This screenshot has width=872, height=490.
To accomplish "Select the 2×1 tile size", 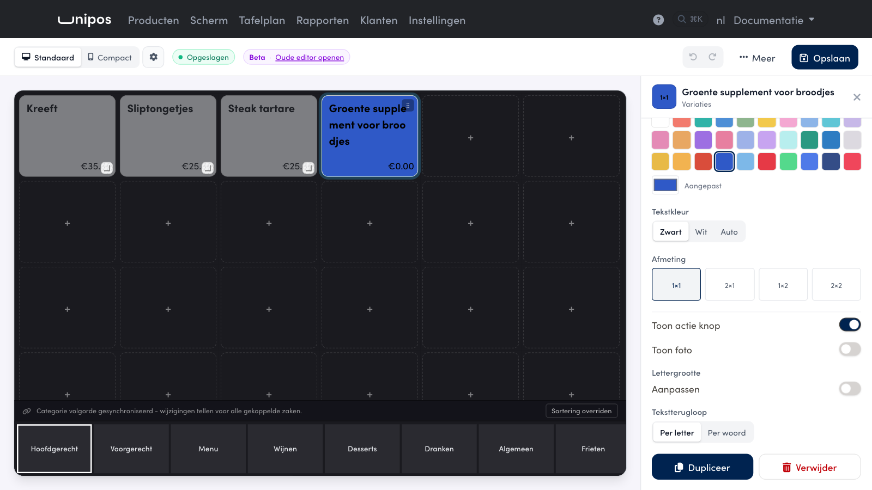I will pos(730,285).
